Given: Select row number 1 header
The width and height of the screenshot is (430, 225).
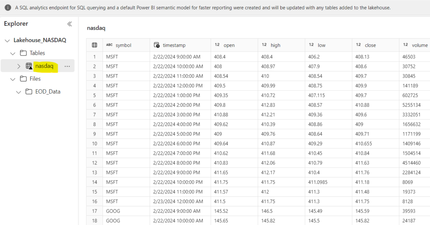Looking at the screenshot, I should [94, 57].
